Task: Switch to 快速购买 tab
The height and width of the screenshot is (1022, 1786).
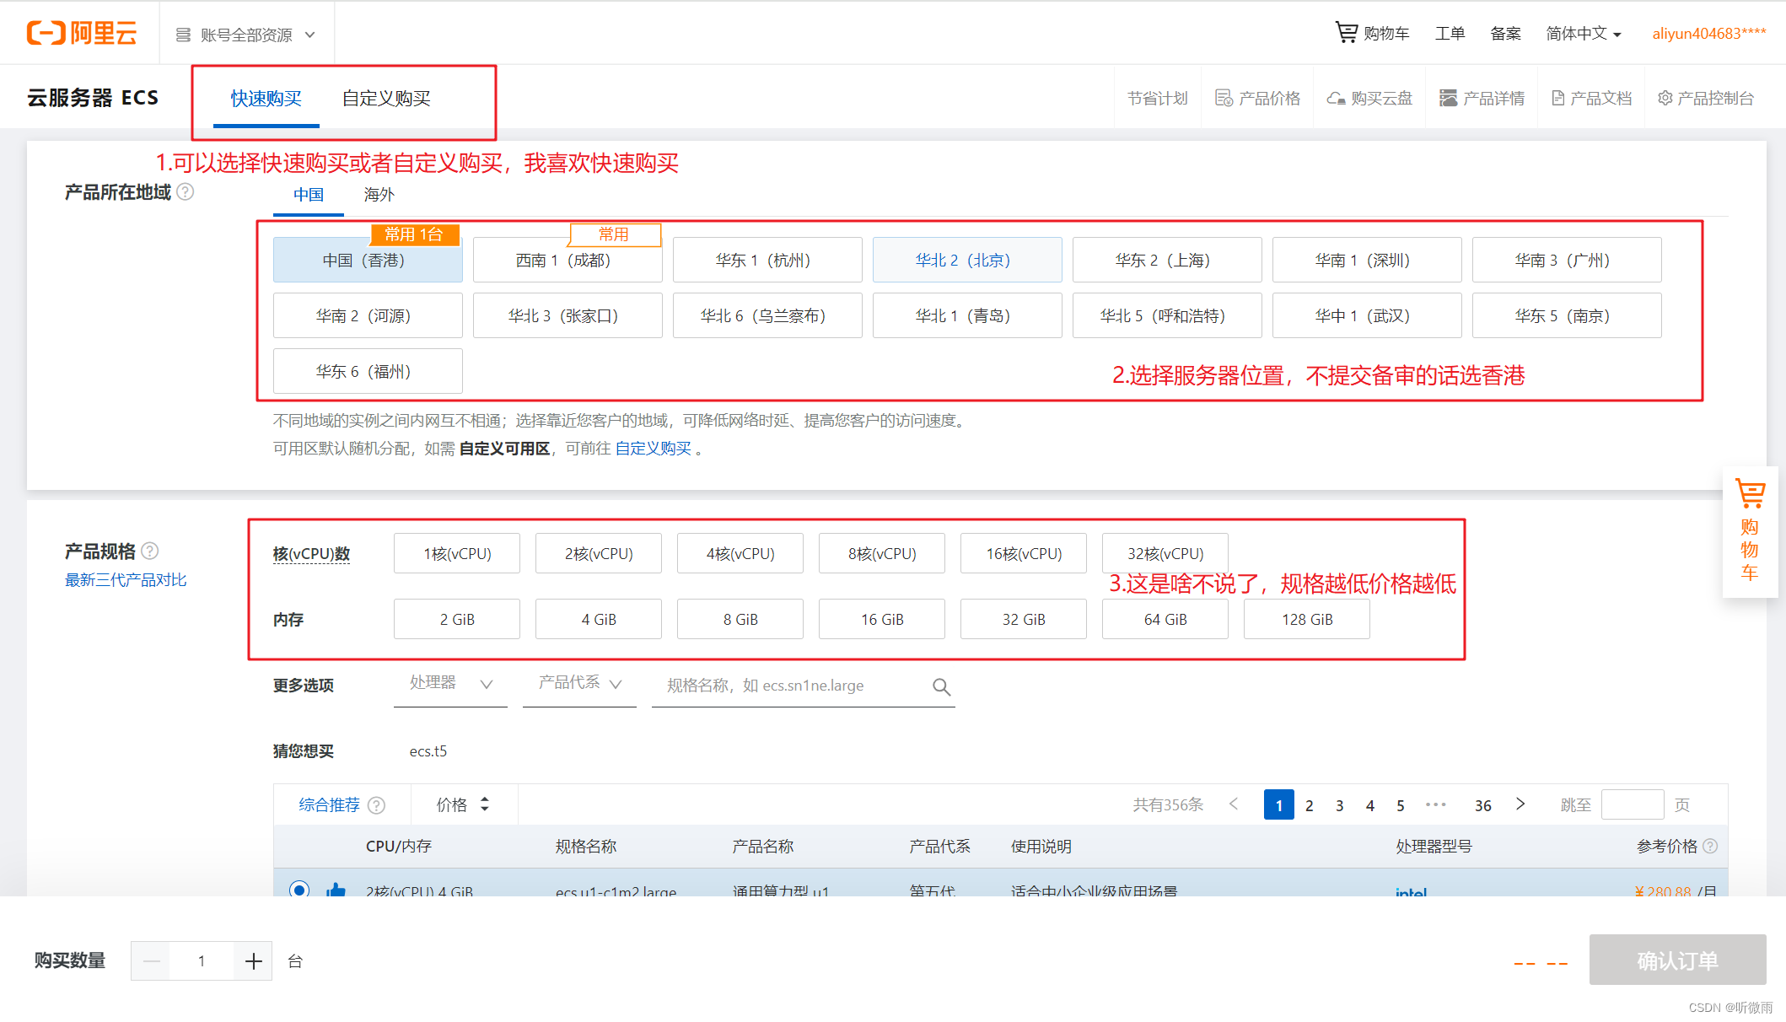Action: 266,99
